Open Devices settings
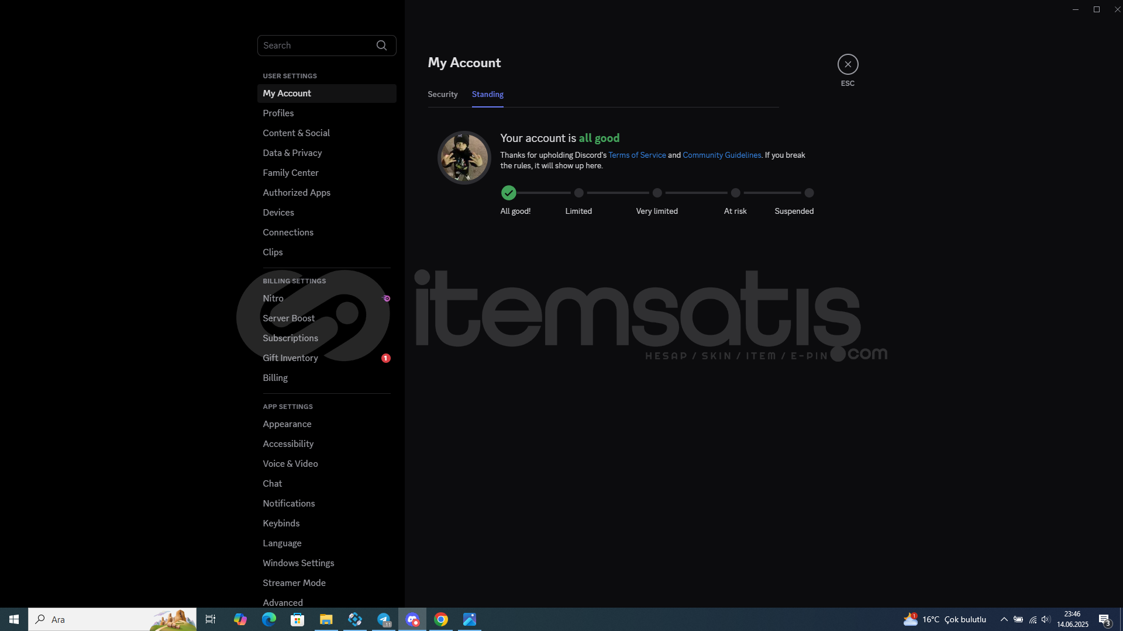 [327, 213]
